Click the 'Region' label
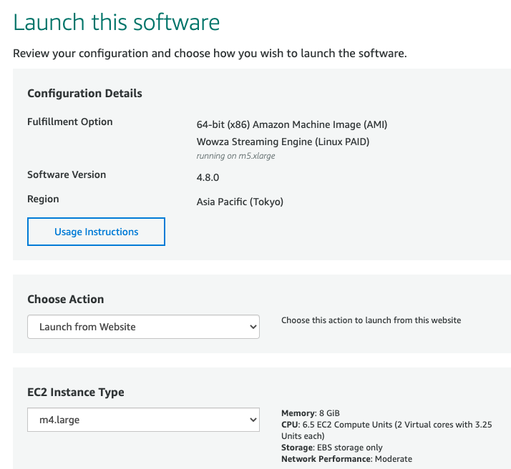Viewport: 511px width, 469px height. (43, 199)
